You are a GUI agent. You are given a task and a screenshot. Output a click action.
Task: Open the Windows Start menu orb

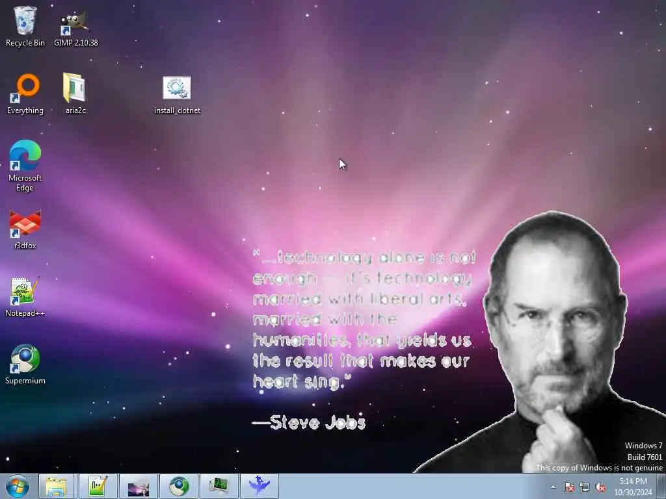pos(18,486)
